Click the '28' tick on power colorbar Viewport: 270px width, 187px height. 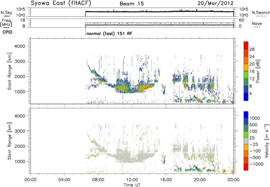click(x=252, y=49)
